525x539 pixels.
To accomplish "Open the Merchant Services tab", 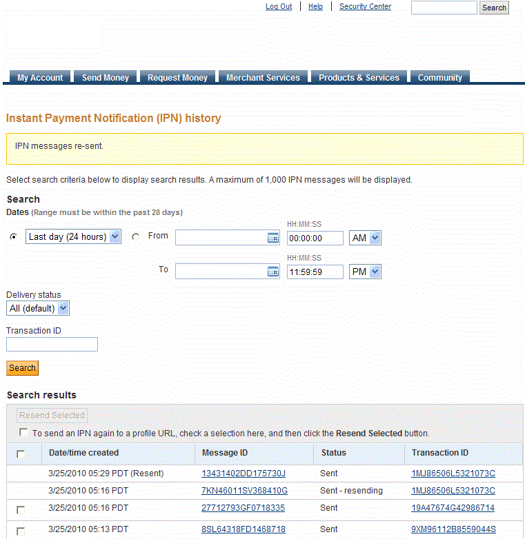I will (263, 78).
